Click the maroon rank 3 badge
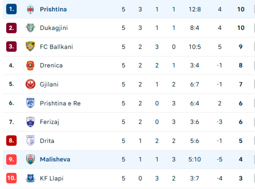The image size is (255, 189). [11, 47]
